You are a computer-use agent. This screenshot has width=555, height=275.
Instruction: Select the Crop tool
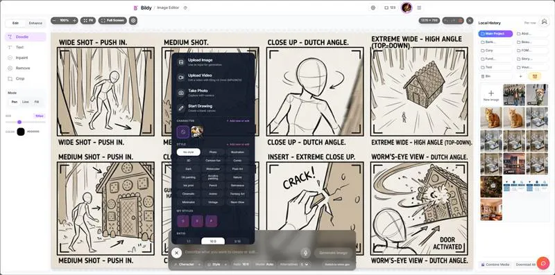point(26,78)
